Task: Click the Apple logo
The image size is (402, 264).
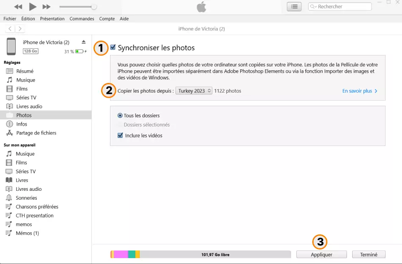Action: [x=201, y=7]
